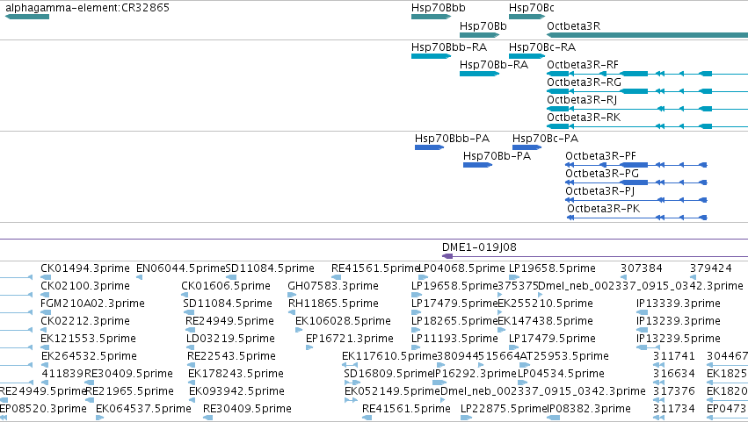Click EK052149.5prime EST label
The width and height of the screenshot is (748, 422).
tap(392, 391)
